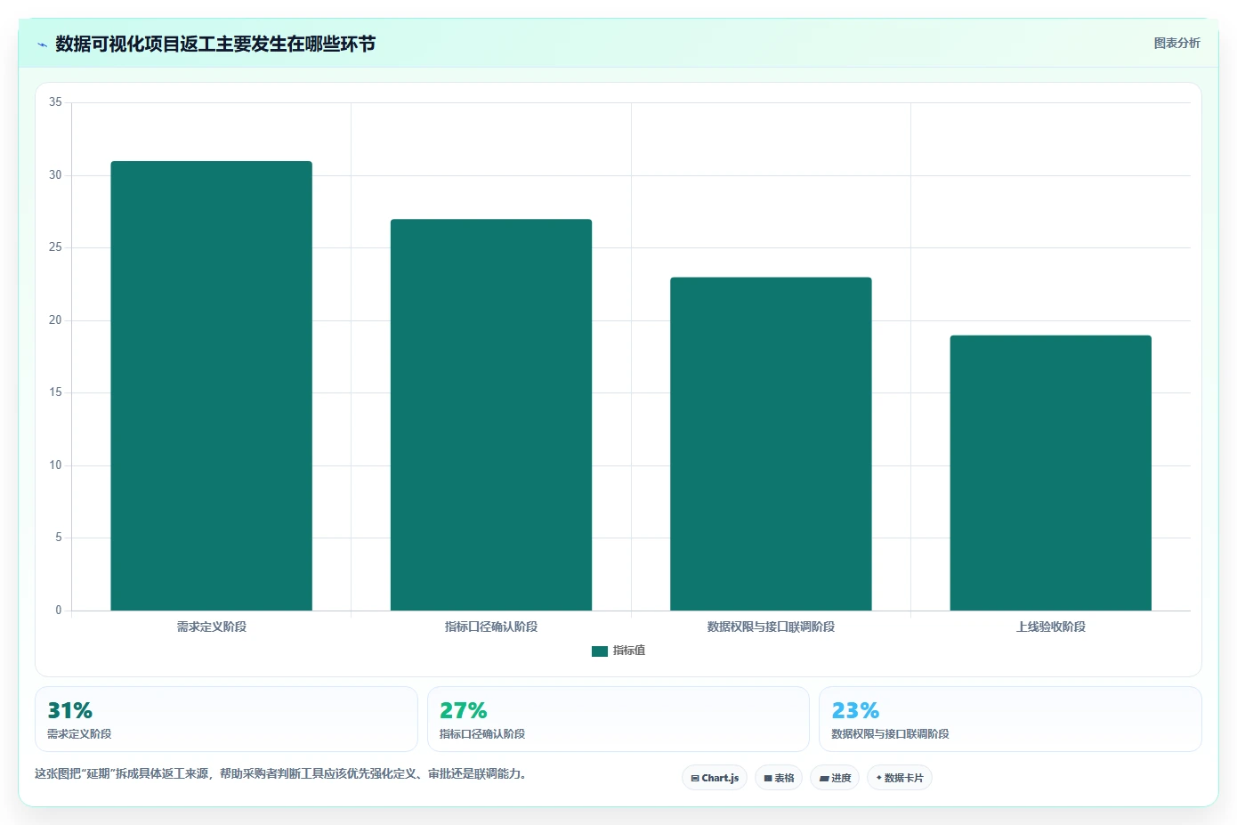Select the 31% 需求定义阶段 stat card

(x=226, y=719)
